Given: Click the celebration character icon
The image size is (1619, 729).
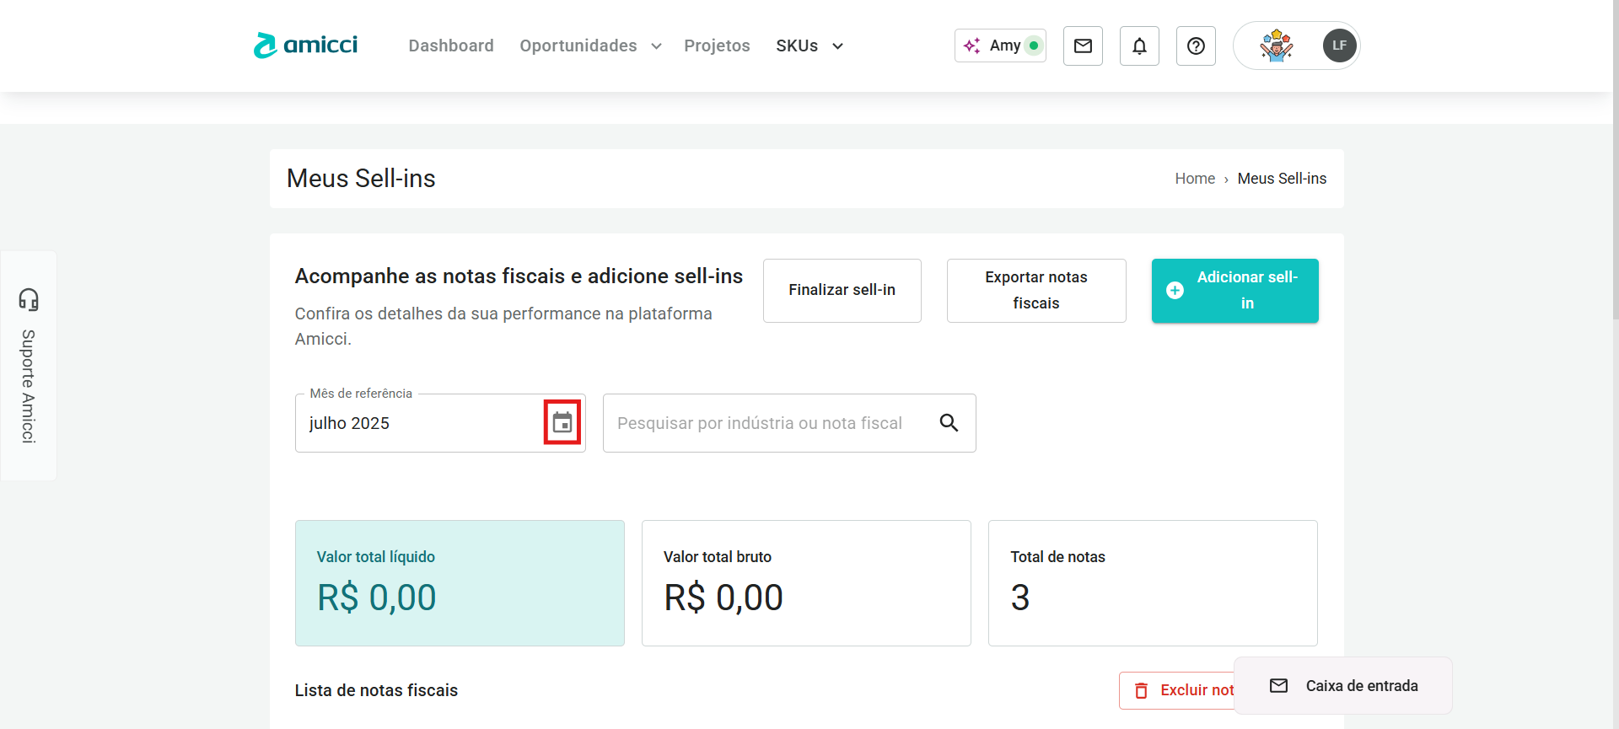Looking at the screenshot, I should point(1276,46).
